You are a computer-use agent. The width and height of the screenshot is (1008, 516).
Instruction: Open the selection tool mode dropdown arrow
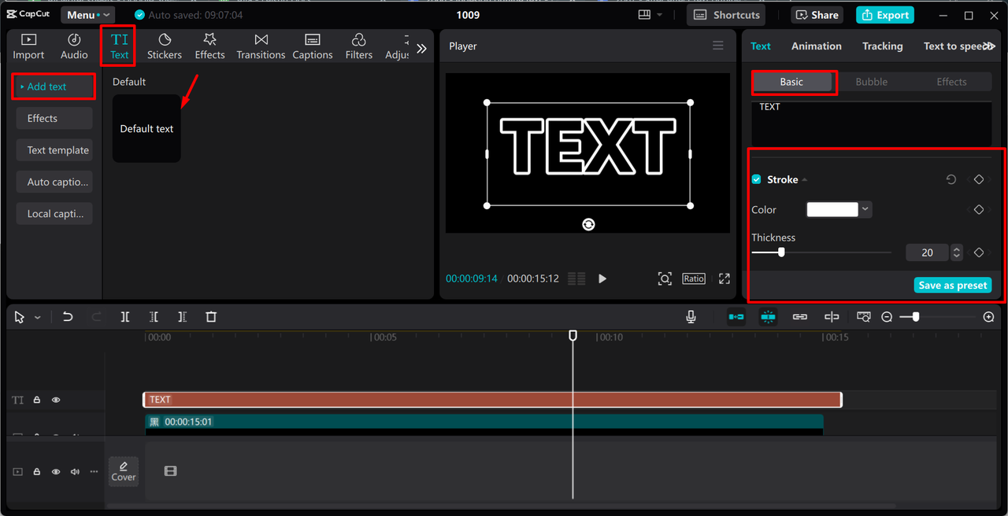(x=37, y=317)
